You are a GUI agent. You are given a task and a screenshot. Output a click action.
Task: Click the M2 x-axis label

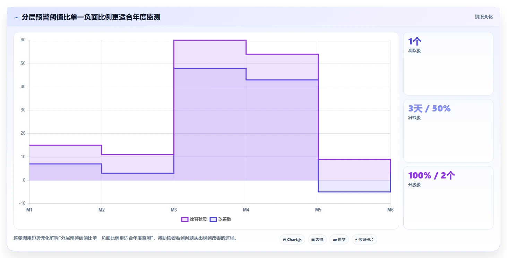coord(102,210)
